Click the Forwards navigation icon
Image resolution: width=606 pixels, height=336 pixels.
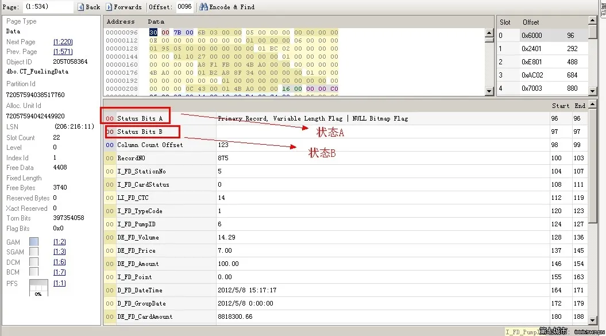109,7
